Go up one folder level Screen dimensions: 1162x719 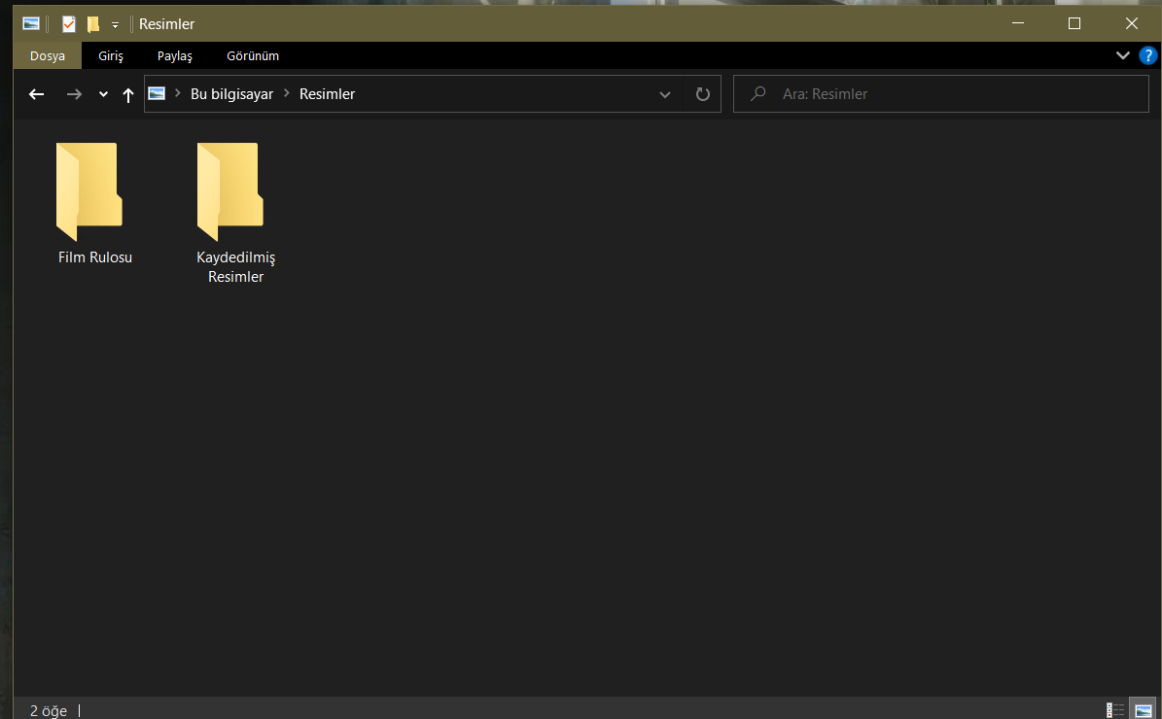(128, 95)
